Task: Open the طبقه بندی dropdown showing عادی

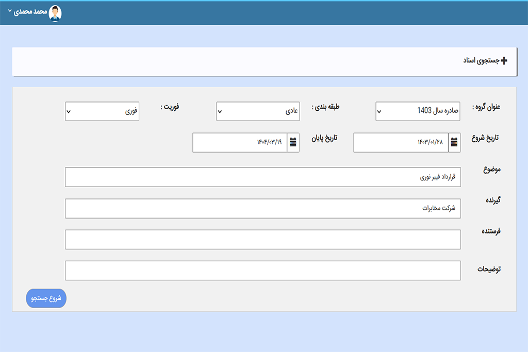Action: point(258,111)
